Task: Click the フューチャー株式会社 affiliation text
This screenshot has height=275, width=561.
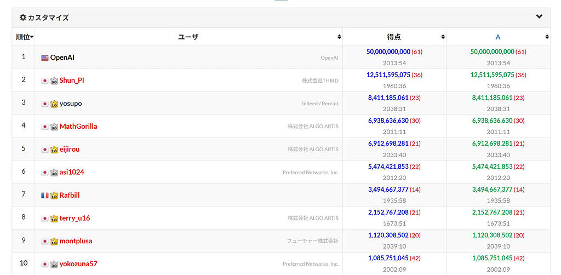Action: [313, 241]
